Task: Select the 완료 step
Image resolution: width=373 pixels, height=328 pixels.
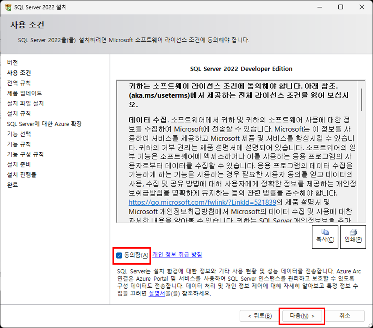Action: pyautogui.click(x=12, y=185)
